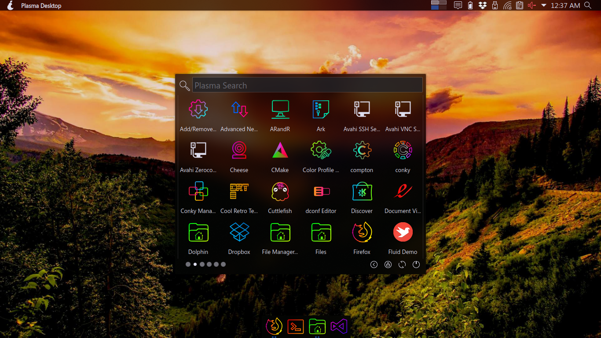The width and height of the screenshot is (601, 338).
Task: Open the terminal from the bottom dock
Action: pyautogui.click(x=296, y=327)
